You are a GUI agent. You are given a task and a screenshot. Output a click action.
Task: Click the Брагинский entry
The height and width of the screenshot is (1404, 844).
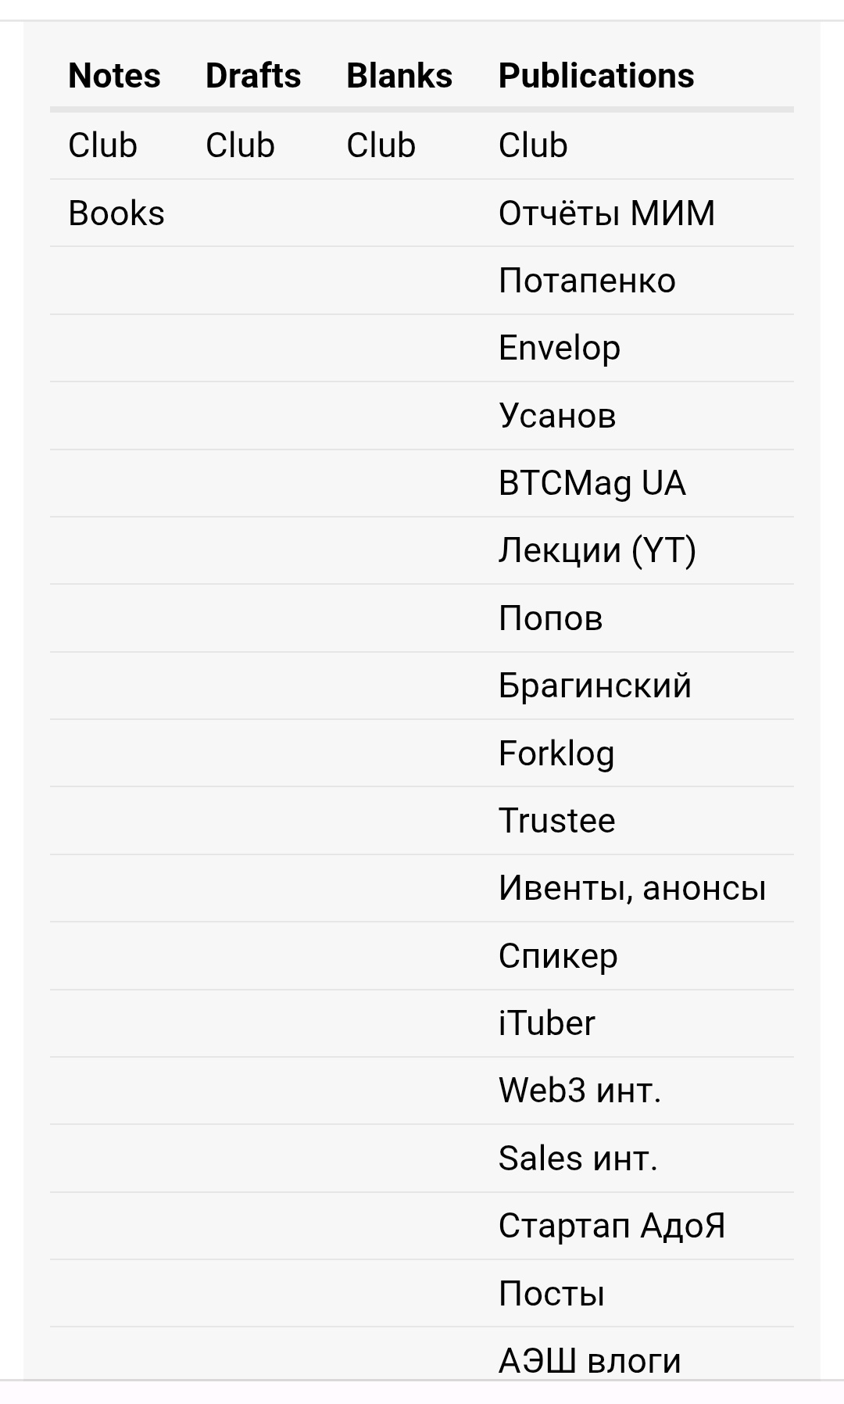[x=595, y=686]
